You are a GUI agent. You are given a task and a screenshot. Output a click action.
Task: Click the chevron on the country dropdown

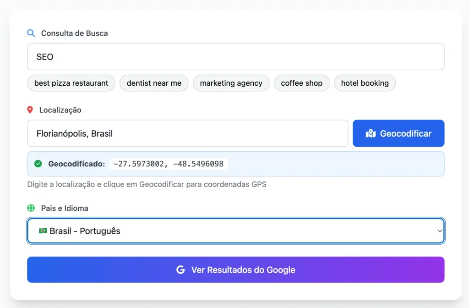pyautogui.click(x=439, y=231)
